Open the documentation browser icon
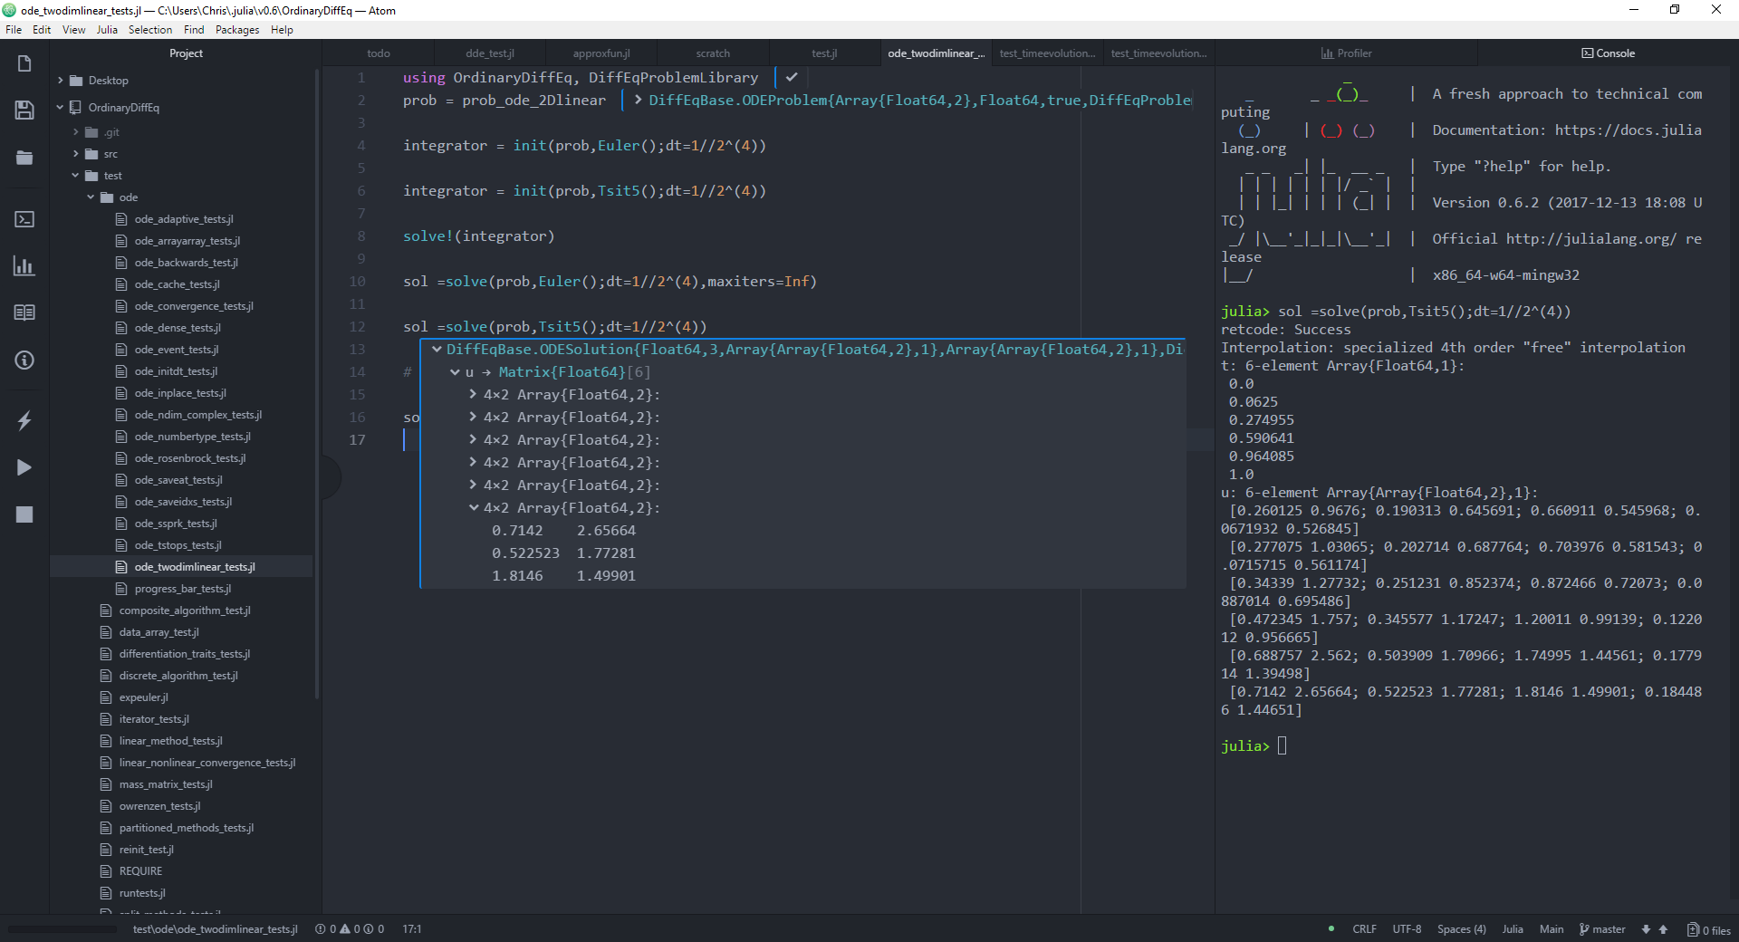This screenshot has height=942, width=1739. [x=24, y=312]
